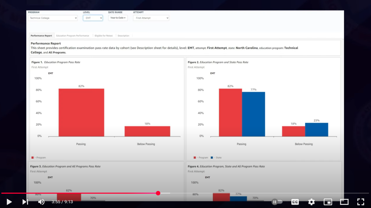The height and width of the screenshot is (208, 371).
Task: Turn on closed captions
Action: [x=295, y=202]
